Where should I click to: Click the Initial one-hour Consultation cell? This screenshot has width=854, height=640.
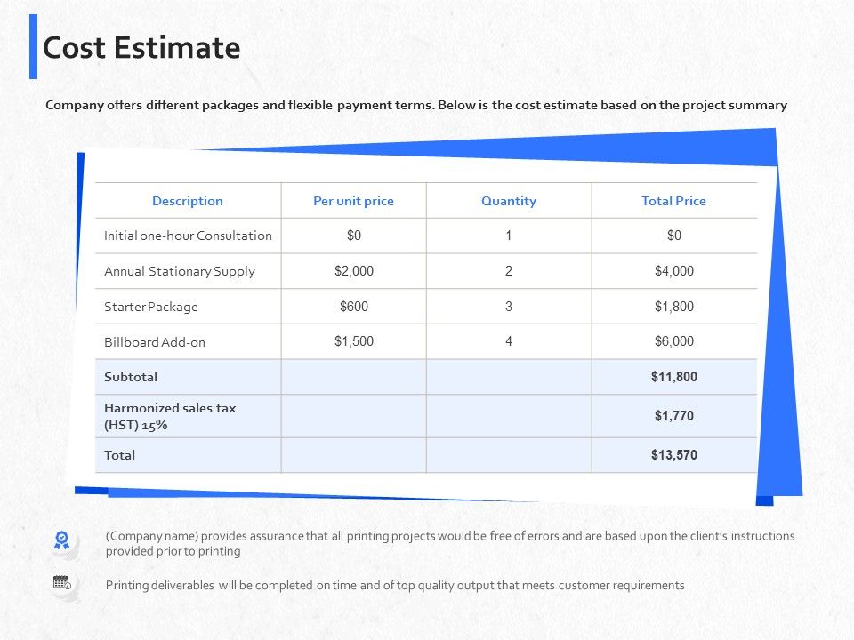coord(188,236)
